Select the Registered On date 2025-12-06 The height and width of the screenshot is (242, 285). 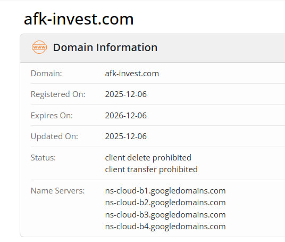click(x=126, y=94)
